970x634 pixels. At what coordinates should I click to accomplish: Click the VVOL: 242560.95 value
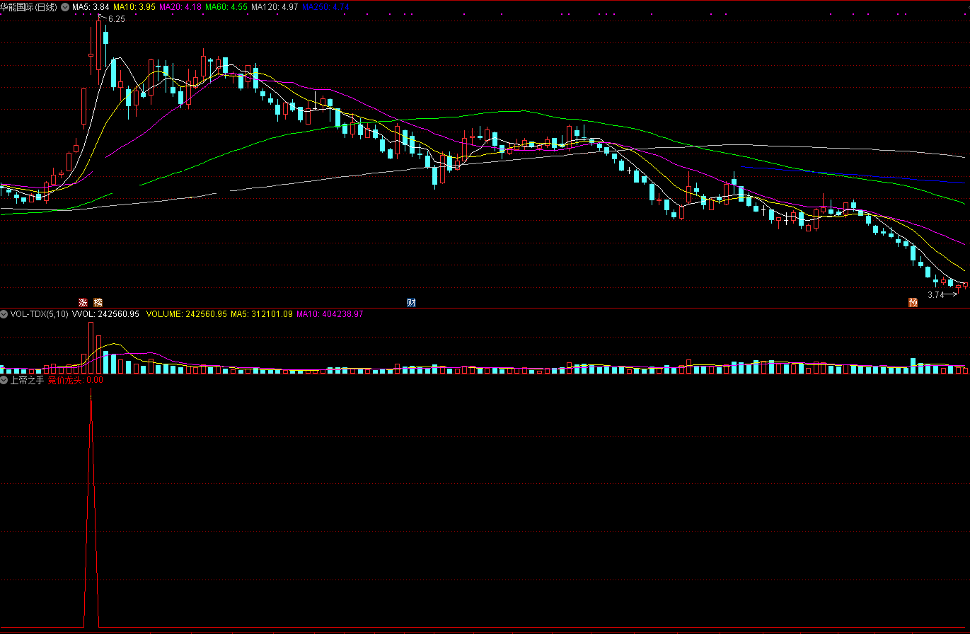click(106, 313)
